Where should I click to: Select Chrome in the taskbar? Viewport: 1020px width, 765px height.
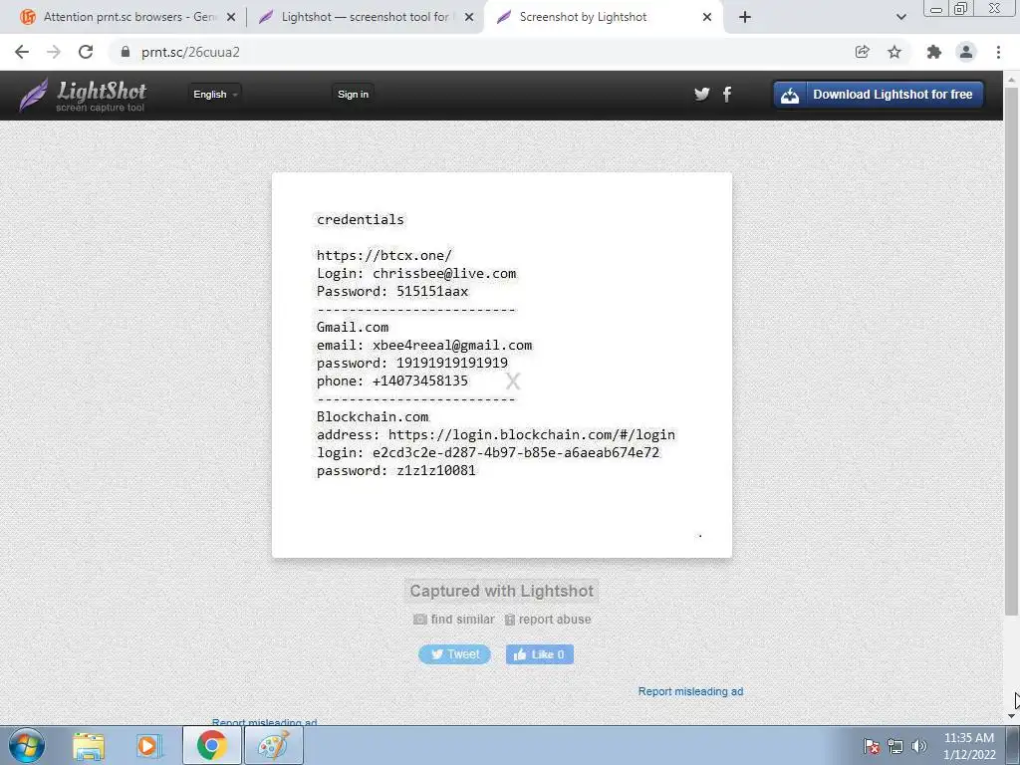[x=211, y=746]
